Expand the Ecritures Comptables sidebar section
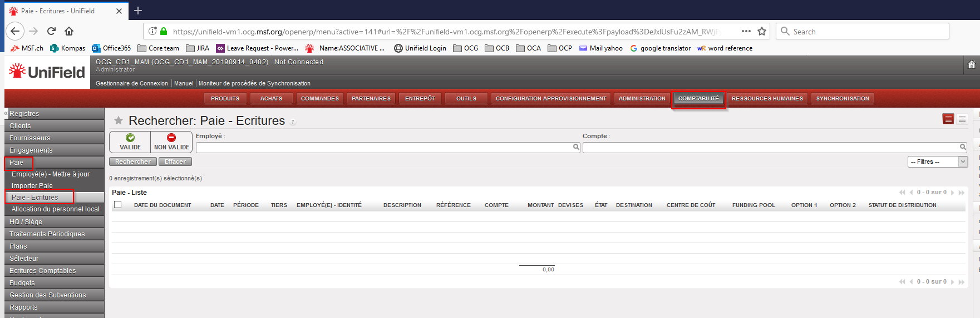The width and height of the screenshot is (980, 318). [43, 271]
